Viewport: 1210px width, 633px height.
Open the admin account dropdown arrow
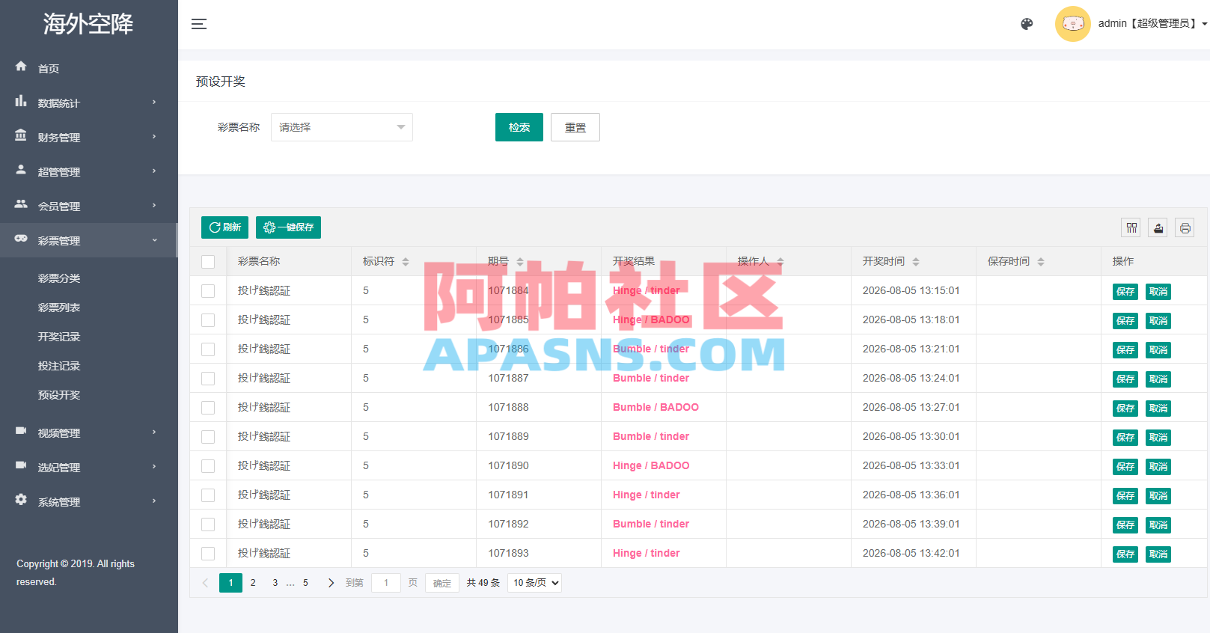(x=1205, y=24)
